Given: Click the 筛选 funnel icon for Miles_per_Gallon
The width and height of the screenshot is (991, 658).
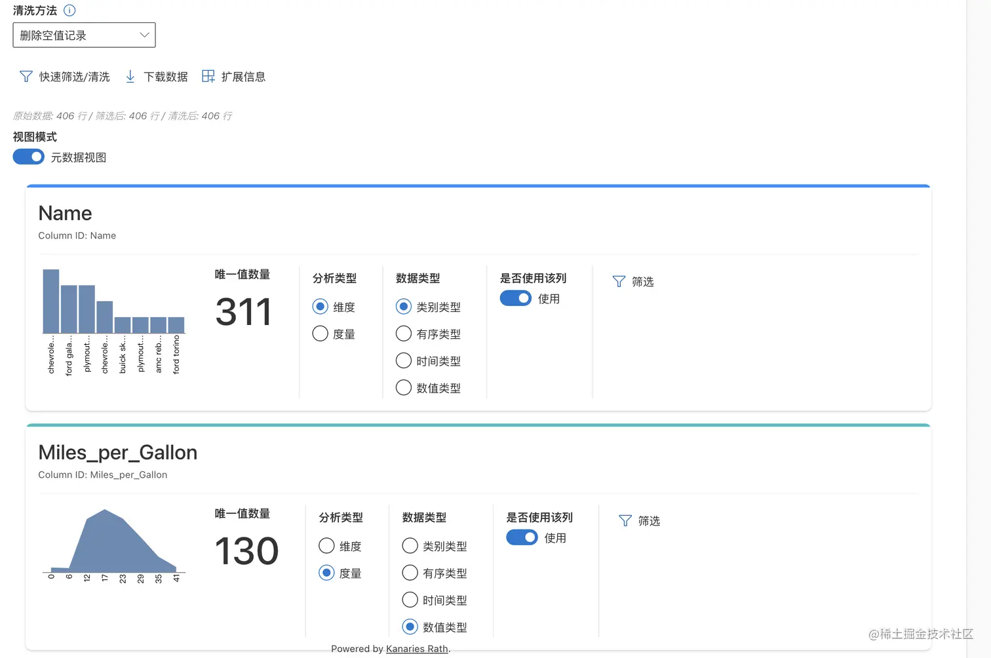Looking at the screenshot, I should coord(625,520).
